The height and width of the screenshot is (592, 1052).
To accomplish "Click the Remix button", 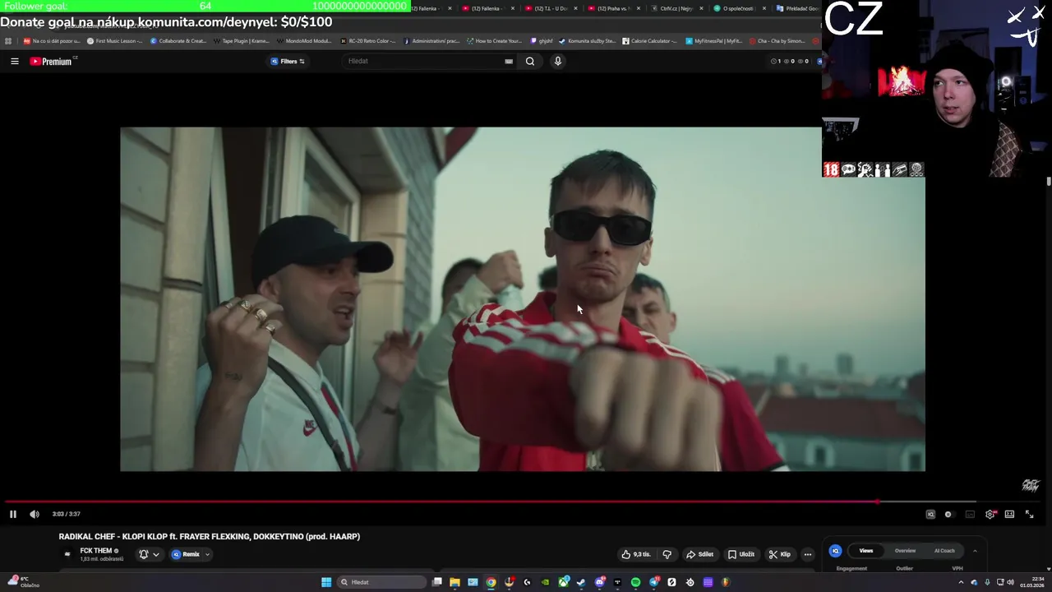I will pyautogui.click(x=186, y=554).
